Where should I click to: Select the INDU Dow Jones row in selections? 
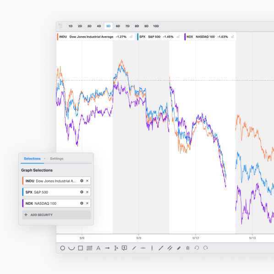coord(56,181)
